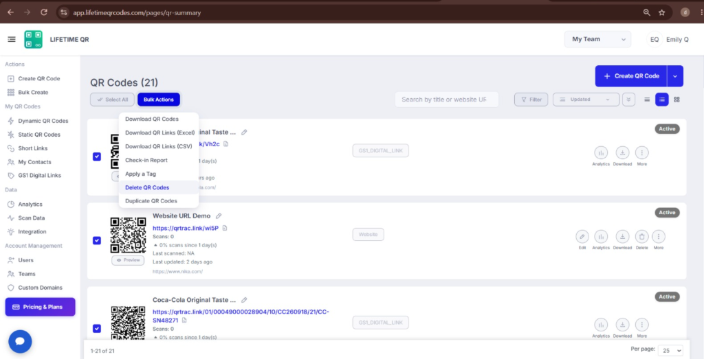Edit title pencil of the CC-SN48271 row
Image resolution: width=704 pixels, height=359 pixels.
point(244,300)
